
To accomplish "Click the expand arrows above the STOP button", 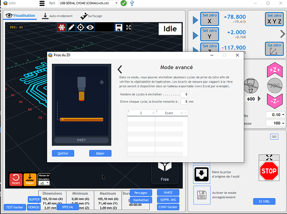I will [x=269, y=158].
